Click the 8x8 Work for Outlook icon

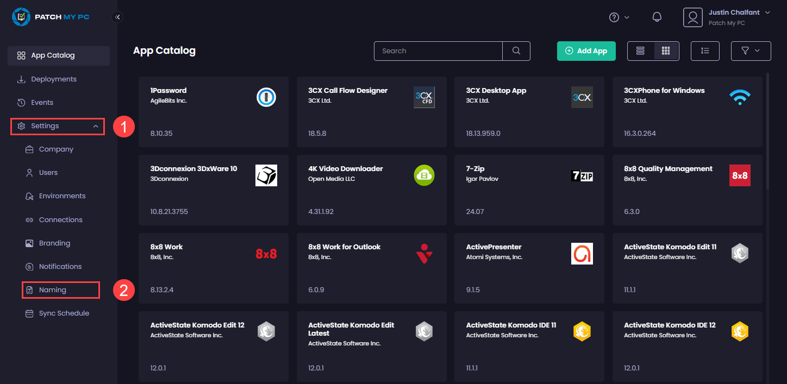424,254
